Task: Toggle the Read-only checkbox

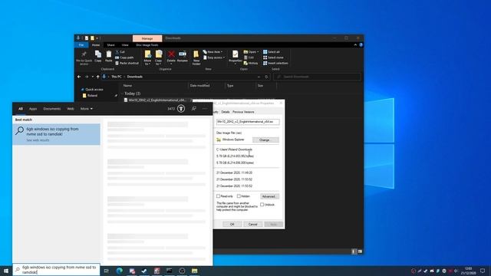Action: coord(218,196)
